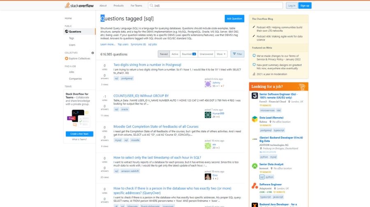The width and height of the screenshot is (370, 207).
Task: Click the Stack Overflow logo
Action: click(x=79, y=5)
